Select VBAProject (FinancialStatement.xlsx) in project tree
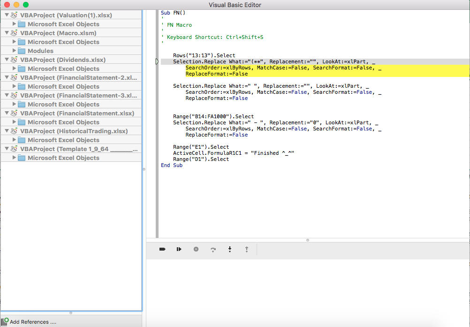 (x=77, y=113)
